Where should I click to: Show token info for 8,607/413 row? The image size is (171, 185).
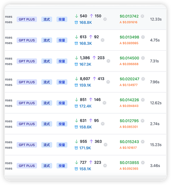coord(108,82)
